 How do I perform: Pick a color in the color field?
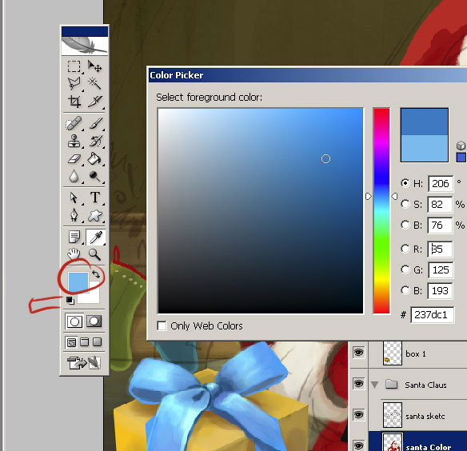click(x=261, y=210)
